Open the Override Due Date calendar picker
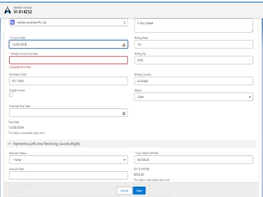This screenshot has height=197, width=263. tap(124, 113)
